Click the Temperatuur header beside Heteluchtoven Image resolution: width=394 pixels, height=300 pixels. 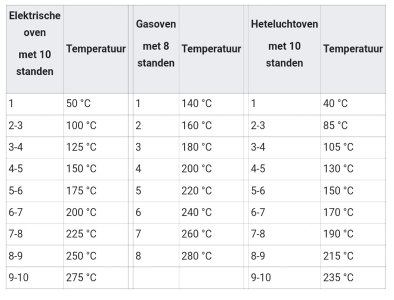pyautogui.click(x=353, y=49)
